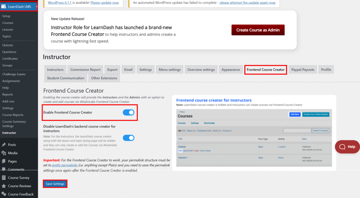Open the floating Help button
The width and height of the screenshot is (360, 198).
(x=347, y=147)
